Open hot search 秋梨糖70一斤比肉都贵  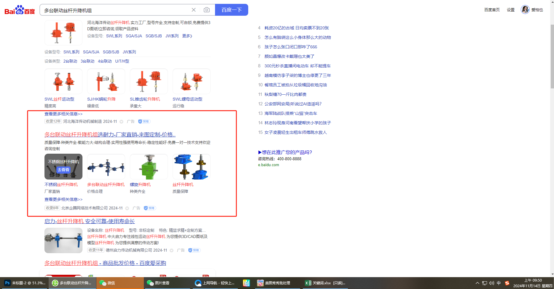(286, 94)
